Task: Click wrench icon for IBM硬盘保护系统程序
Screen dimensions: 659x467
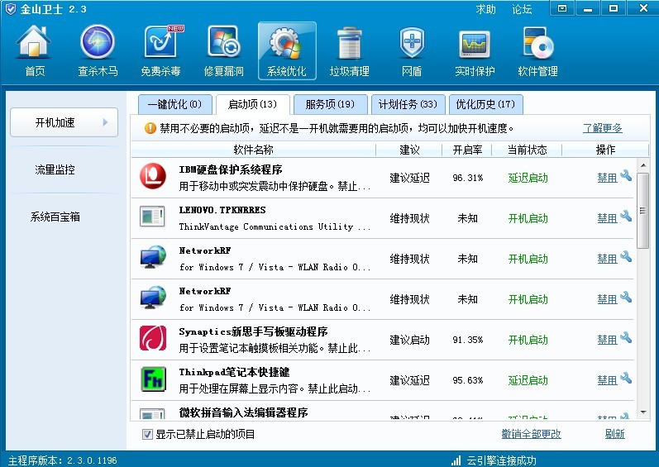Action: click(626, 175)
